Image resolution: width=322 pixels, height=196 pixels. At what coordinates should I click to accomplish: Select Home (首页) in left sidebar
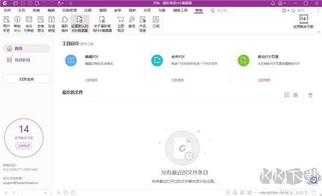pos(27,48)
